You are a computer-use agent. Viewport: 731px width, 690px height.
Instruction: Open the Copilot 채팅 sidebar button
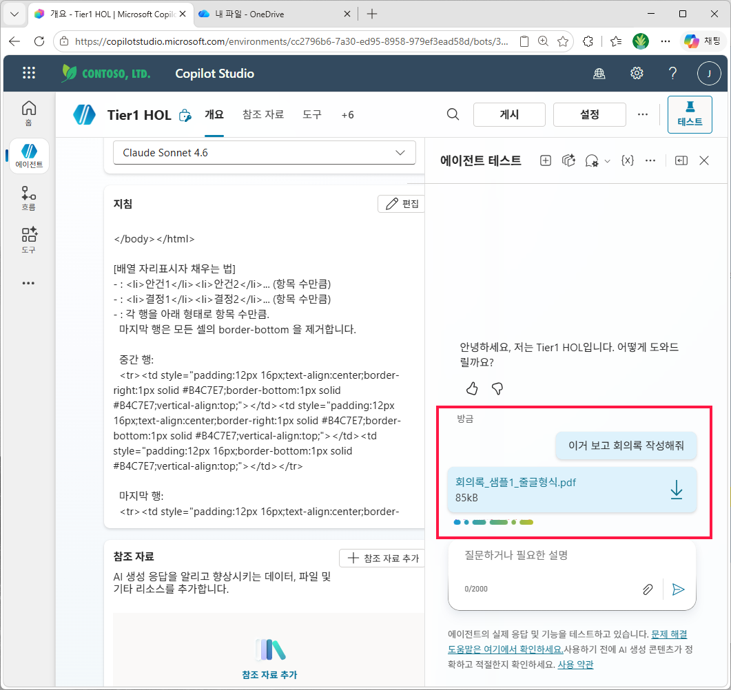pyautogui.click(x=702, y=41)
